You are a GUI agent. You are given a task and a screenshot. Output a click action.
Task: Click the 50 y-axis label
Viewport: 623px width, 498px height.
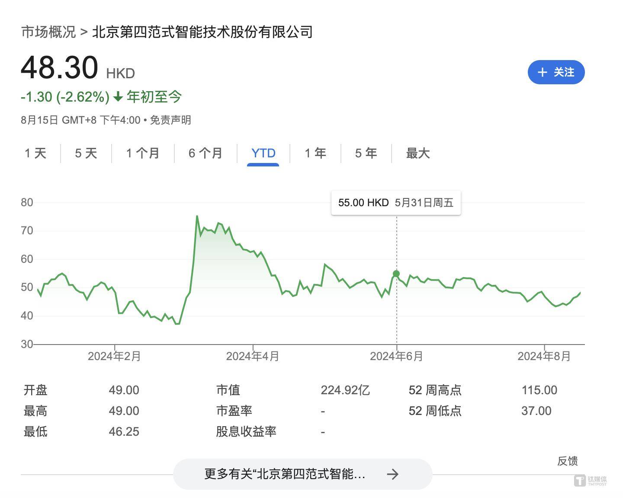pyautogui.click(x=27, y=287)
